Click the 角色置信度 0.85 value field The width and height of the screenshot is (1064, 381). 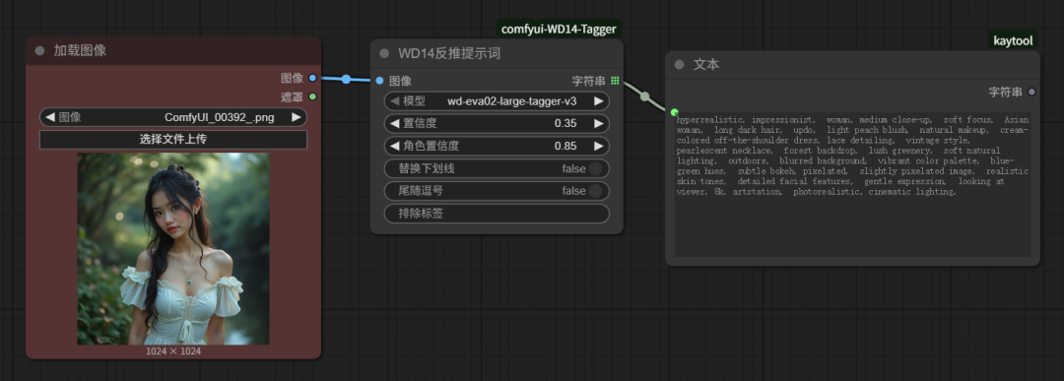click(x=497, y=146)
